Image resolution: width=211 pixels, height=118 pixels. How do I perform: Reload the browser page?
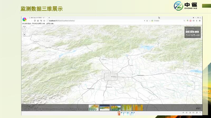coord(35,20)
